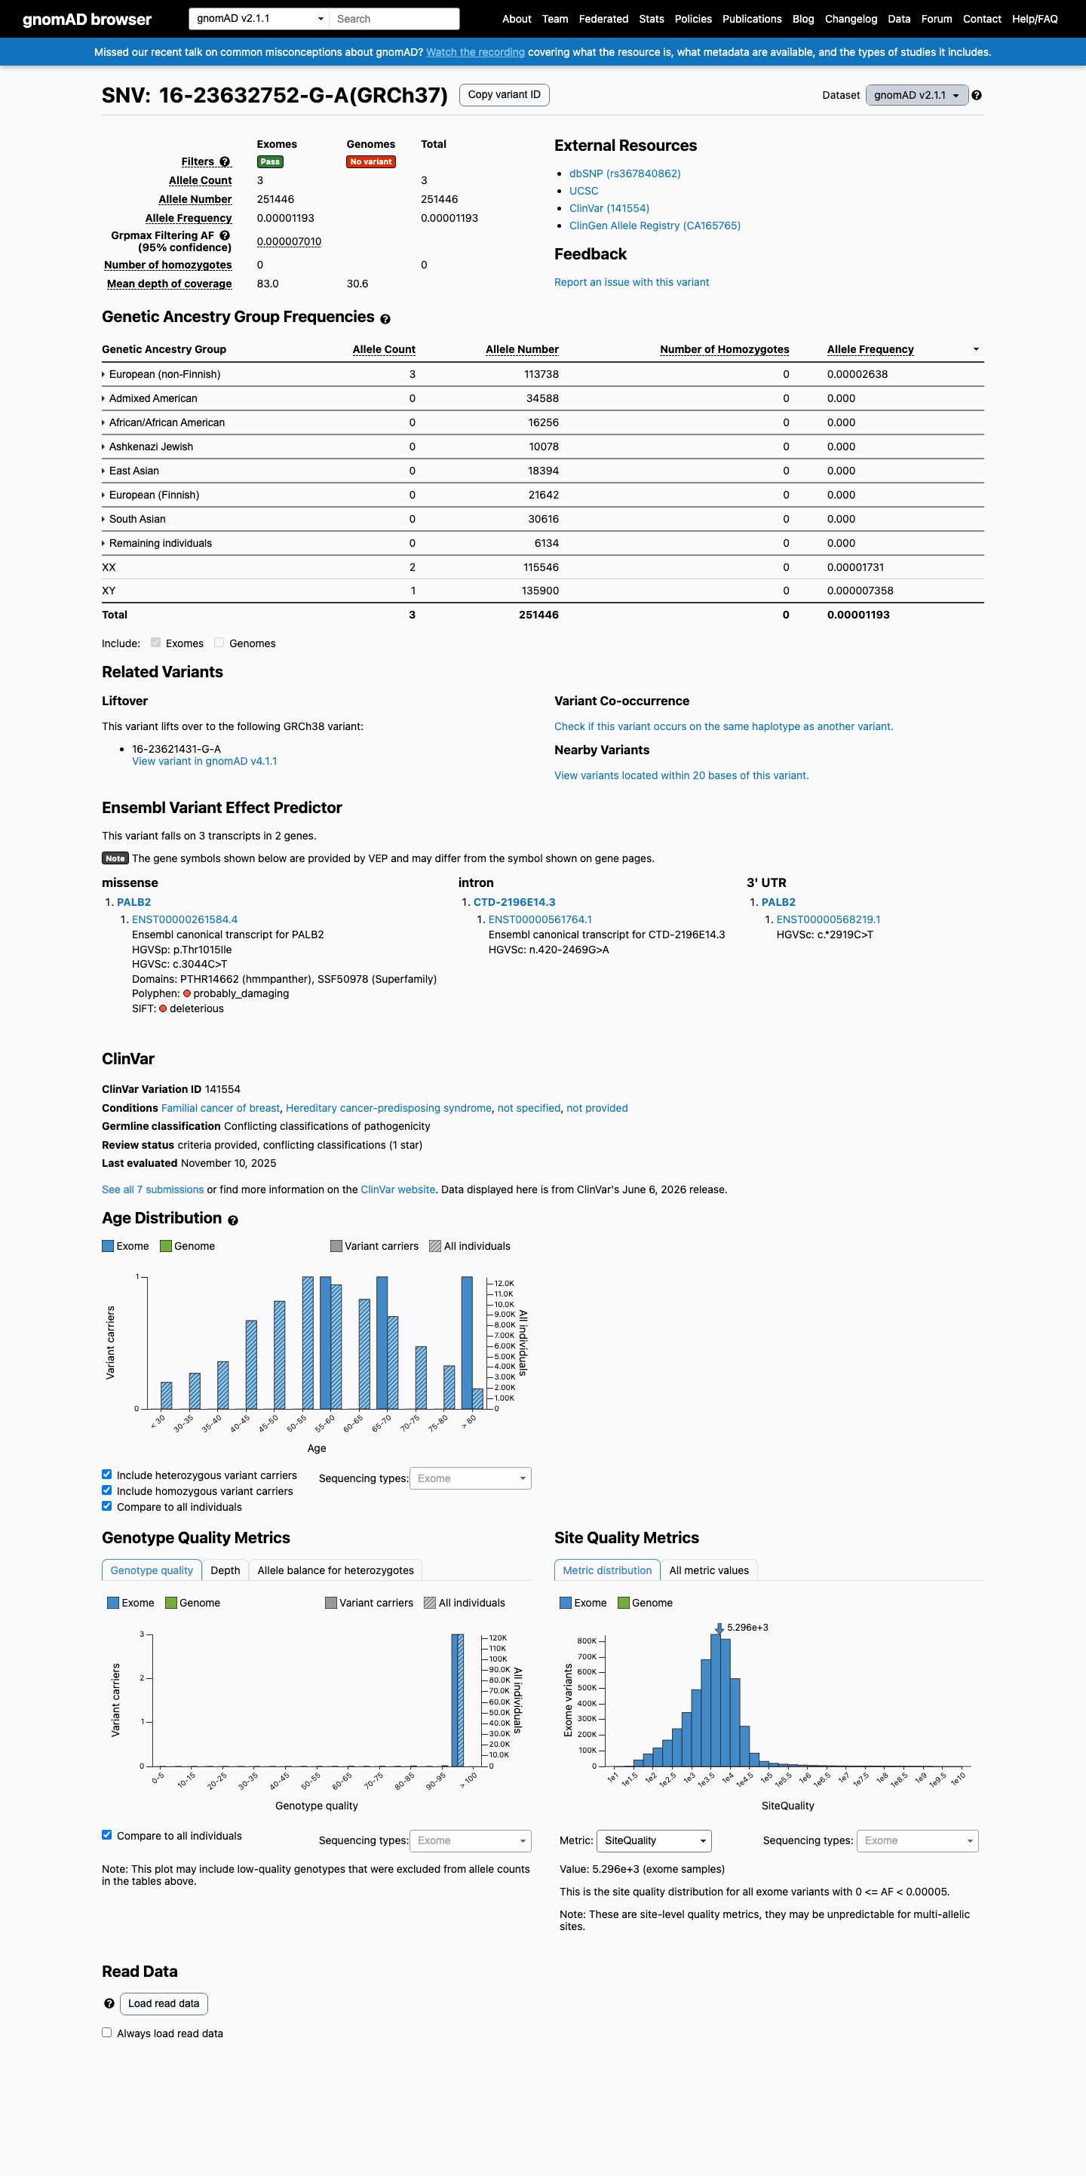Open the Dataset gnomAD v2.1.1 dropdown
Screen dimensions: 1086x2176
[916, 96]
